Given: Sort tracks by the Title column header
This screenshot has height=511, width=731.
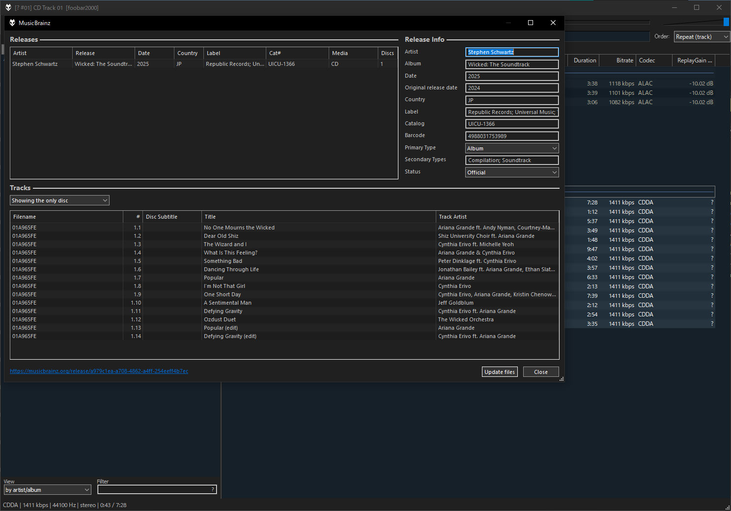Looking at the screenshot, I should (x=318, y=217).
